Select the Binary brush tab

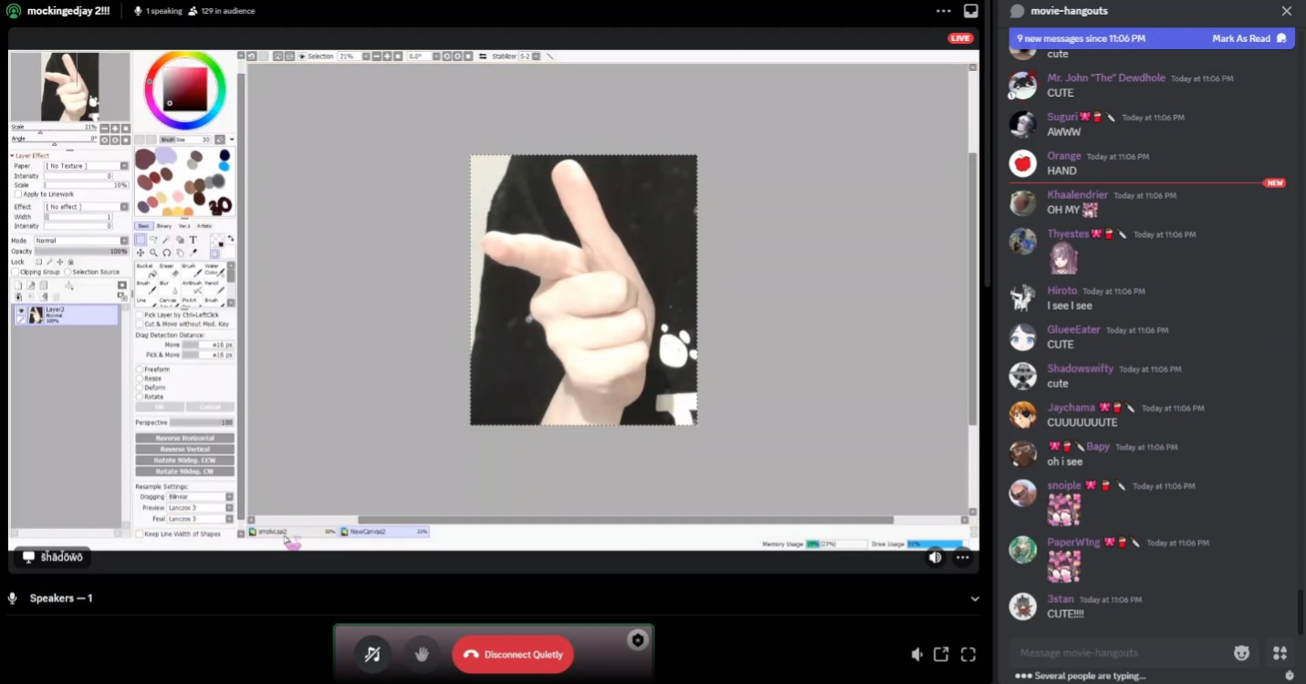(x=164, y=226)
